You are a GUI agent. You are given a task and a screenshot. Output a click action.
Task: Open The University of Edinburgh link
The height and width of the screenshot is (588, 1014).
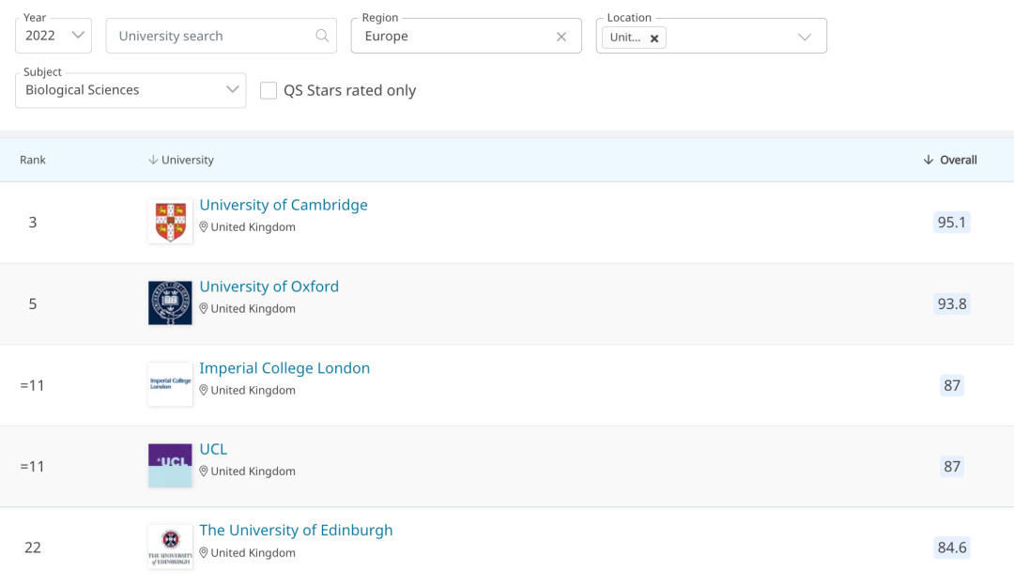coord(296,530)
